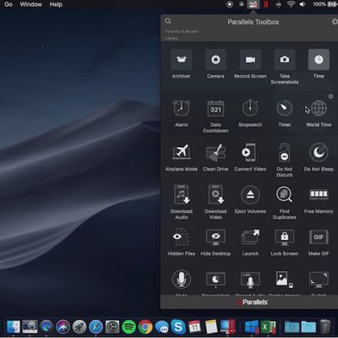The height and width of the screenshot is (338, 338).
Task: Run the Eject Volumes tool
Action: (x=250, y=194)
